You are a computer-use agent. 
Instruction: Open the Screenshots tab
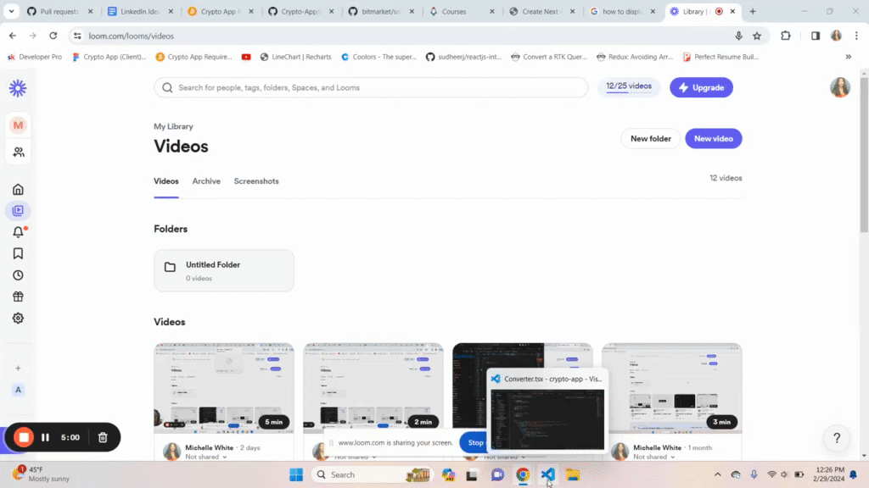tap(256, 180)
